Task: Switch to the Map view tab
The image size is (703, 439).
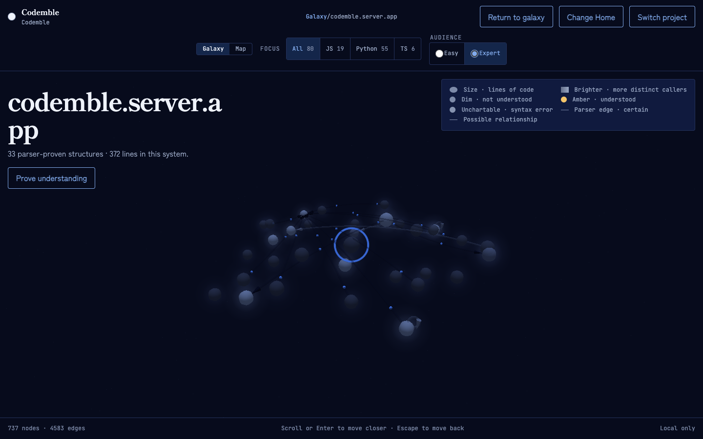Action: pos(241,49)
